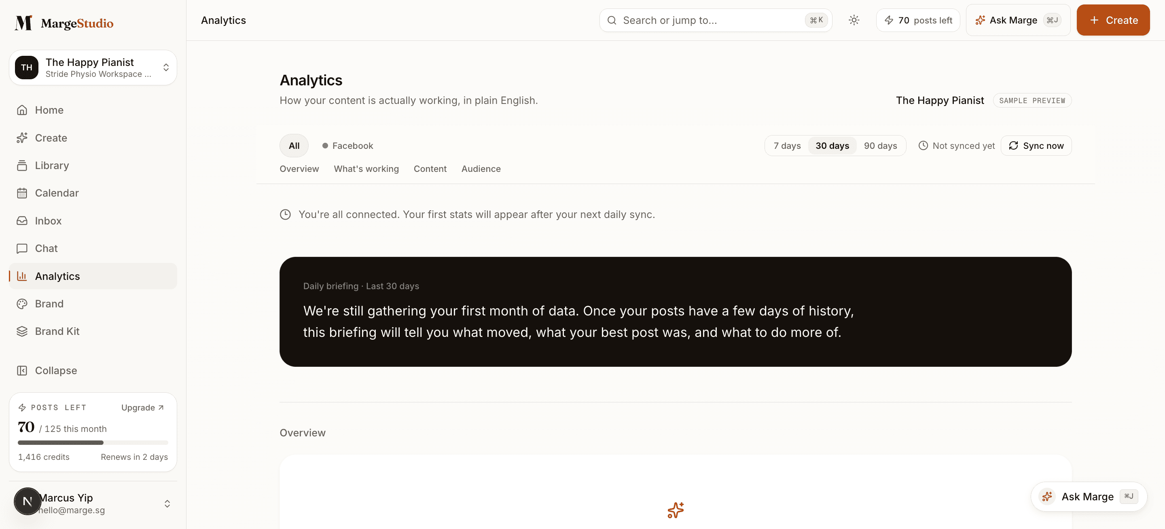1165x529 pixels.
Task: Click the 'Overview' section heading
Action: pos(303,433)
